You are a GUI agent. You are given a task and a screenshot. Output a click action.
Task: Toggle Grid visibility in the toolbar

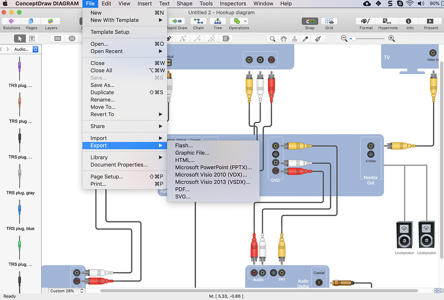[329, 21]
